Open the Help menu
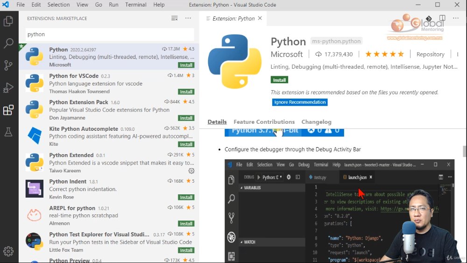Image resolution: width=467 pixels, height=263 pixels. (x=159, y=5)
